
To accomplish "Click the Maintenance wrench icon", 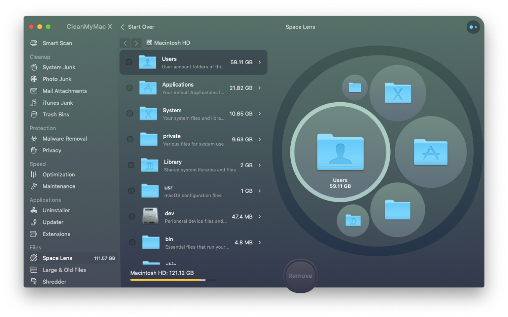I will (34, 186).
